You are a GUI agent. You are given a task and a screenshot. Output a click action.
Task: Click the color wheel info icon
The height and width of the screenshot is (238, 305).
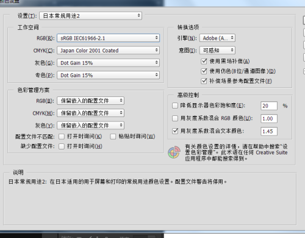pos(174,153)
